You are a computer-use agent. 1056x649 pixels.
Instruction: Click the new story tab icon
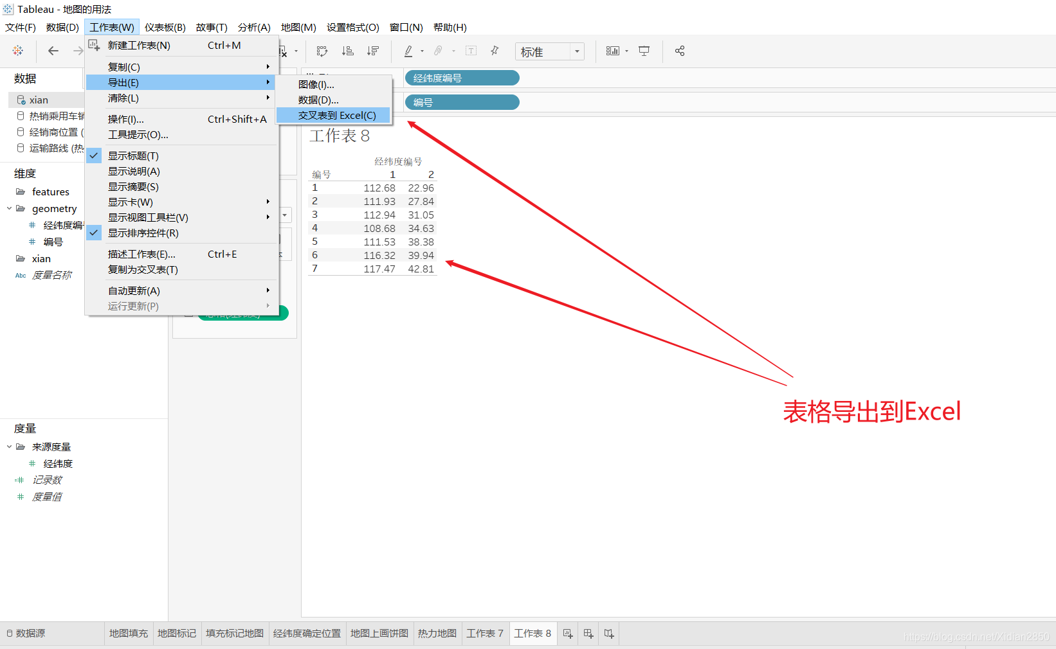609,634
